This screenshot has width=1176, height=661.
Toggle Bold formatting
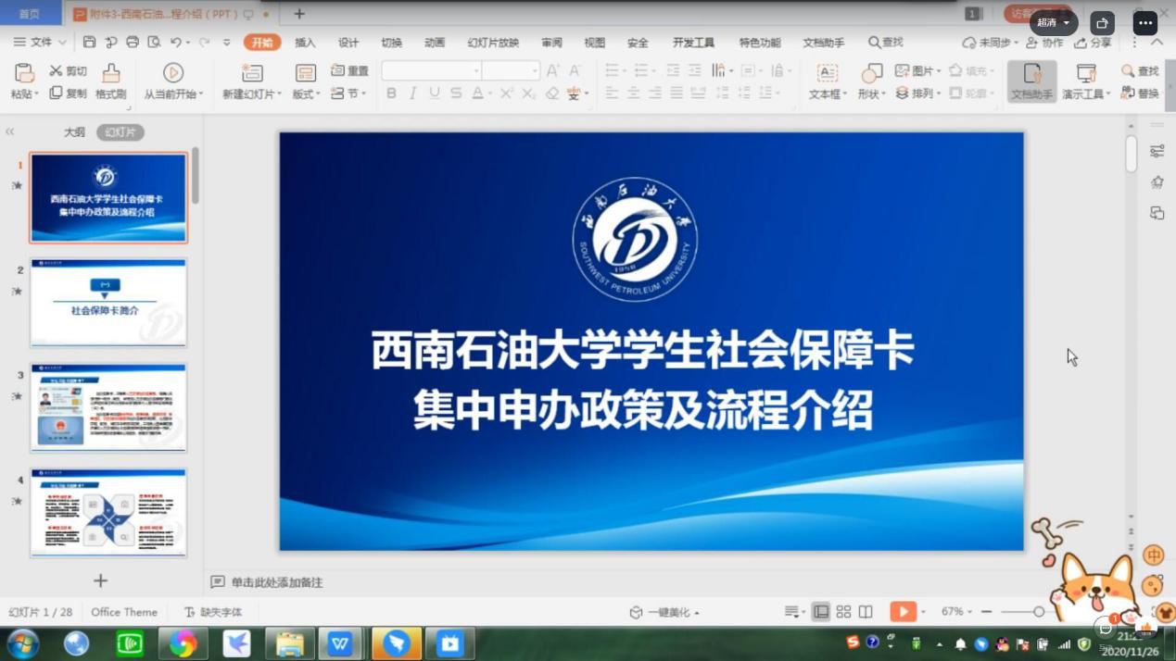tap(392, 93)
